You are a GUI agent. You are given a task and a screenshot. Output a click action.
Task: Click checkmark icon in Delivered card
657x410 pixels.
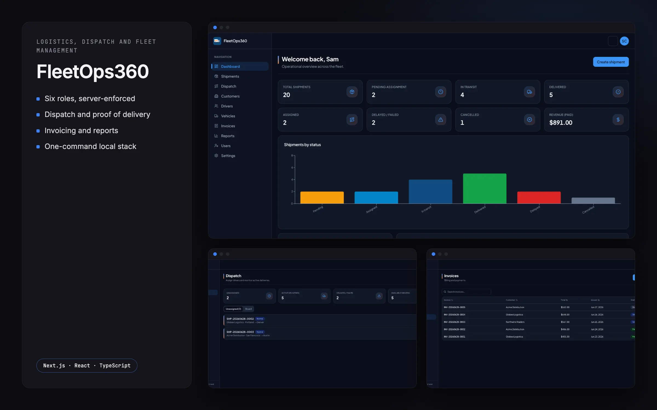click(x=618, y=92)
